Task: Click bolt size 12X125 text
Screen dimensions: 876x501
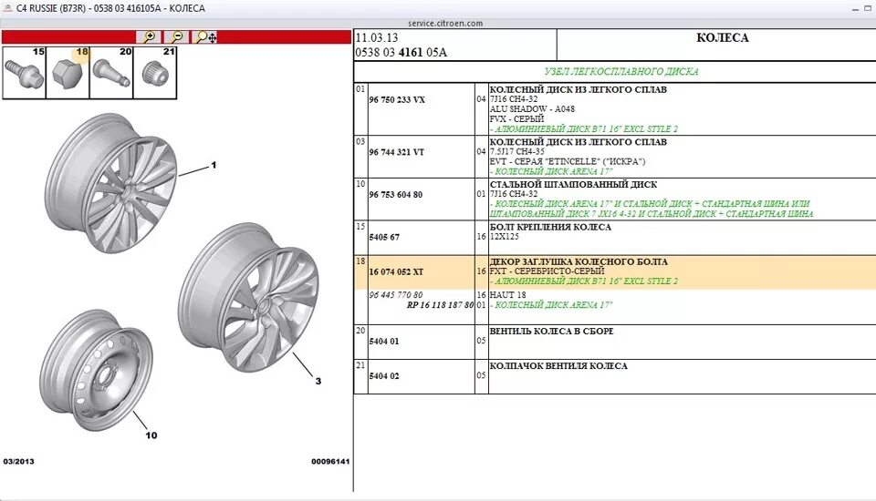Action: (504, 237)
